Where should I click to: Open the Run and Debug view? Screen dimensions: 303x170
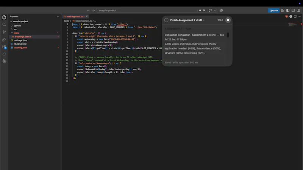click(4, 39)
